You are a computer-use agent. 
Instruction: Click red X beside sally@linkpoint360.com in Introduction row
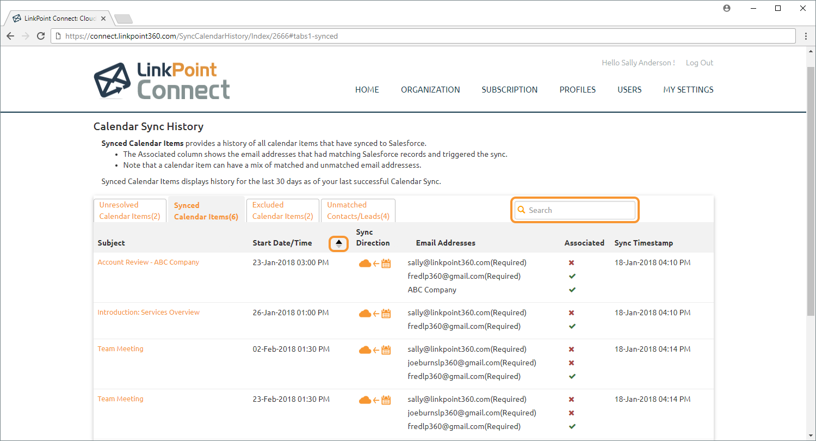pyautogui.click(x=572, y=313)
